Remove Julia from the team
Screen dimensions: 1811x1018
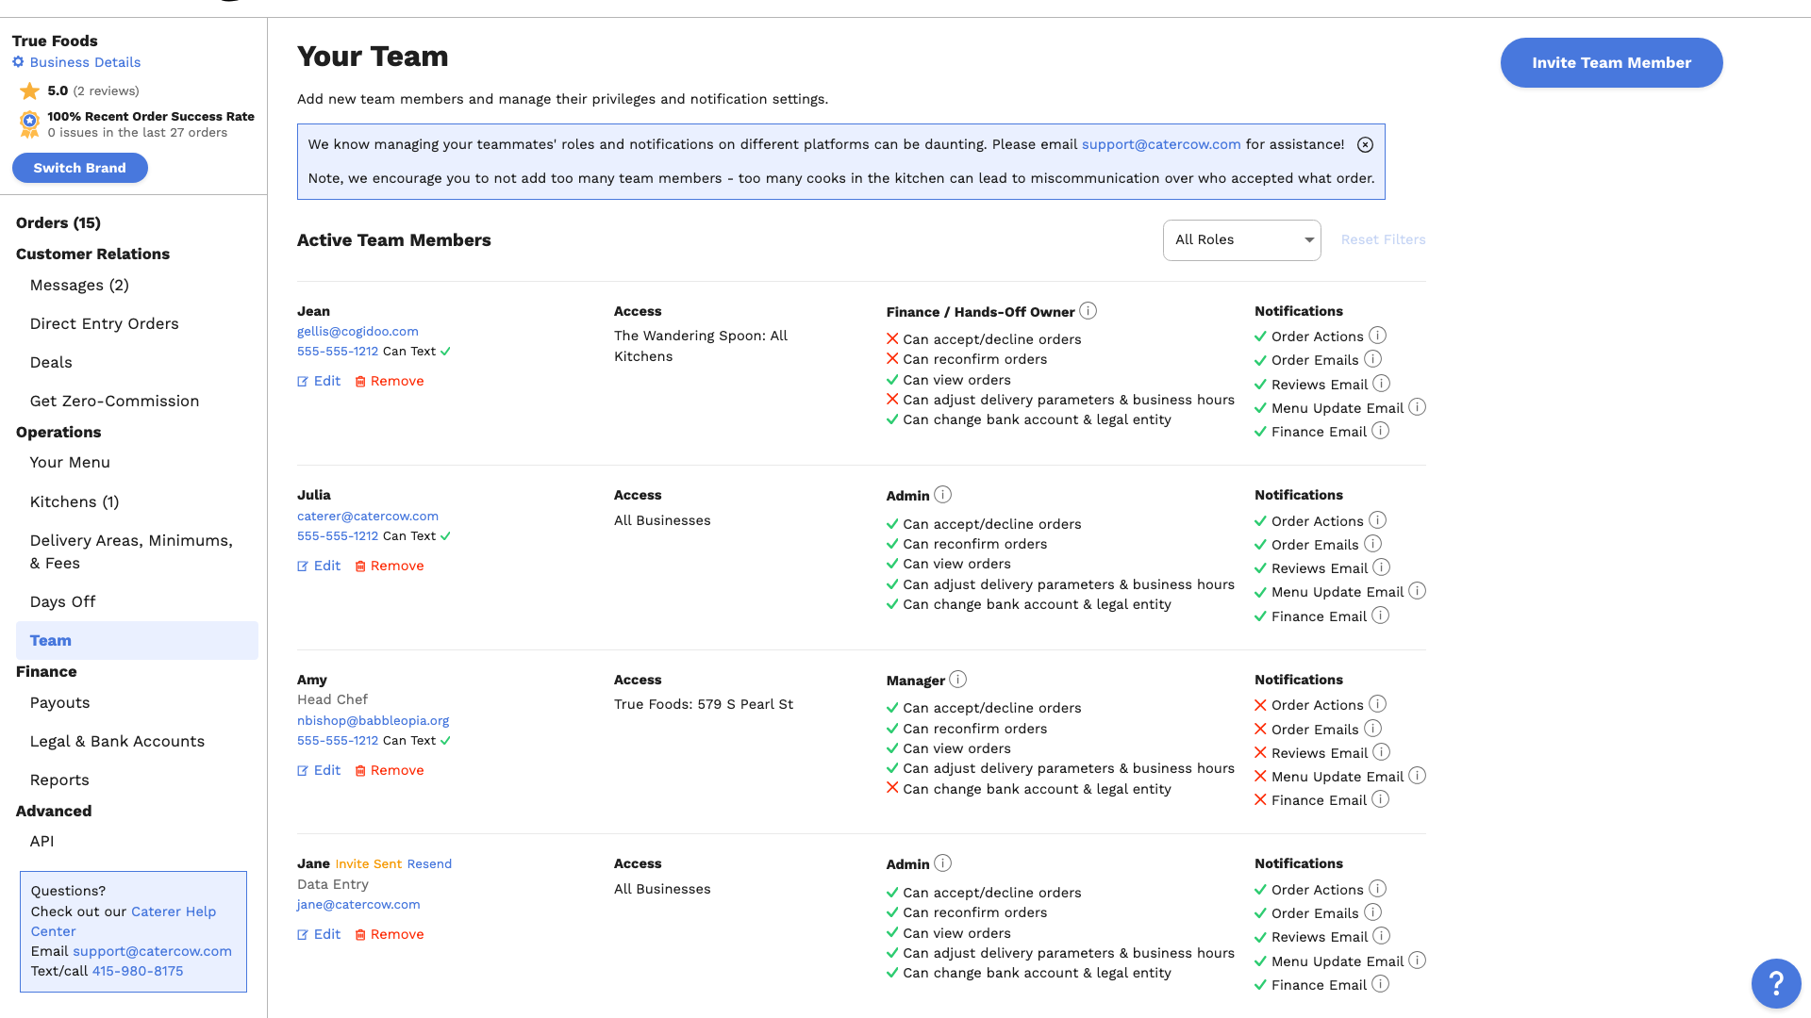pos(389,566)
